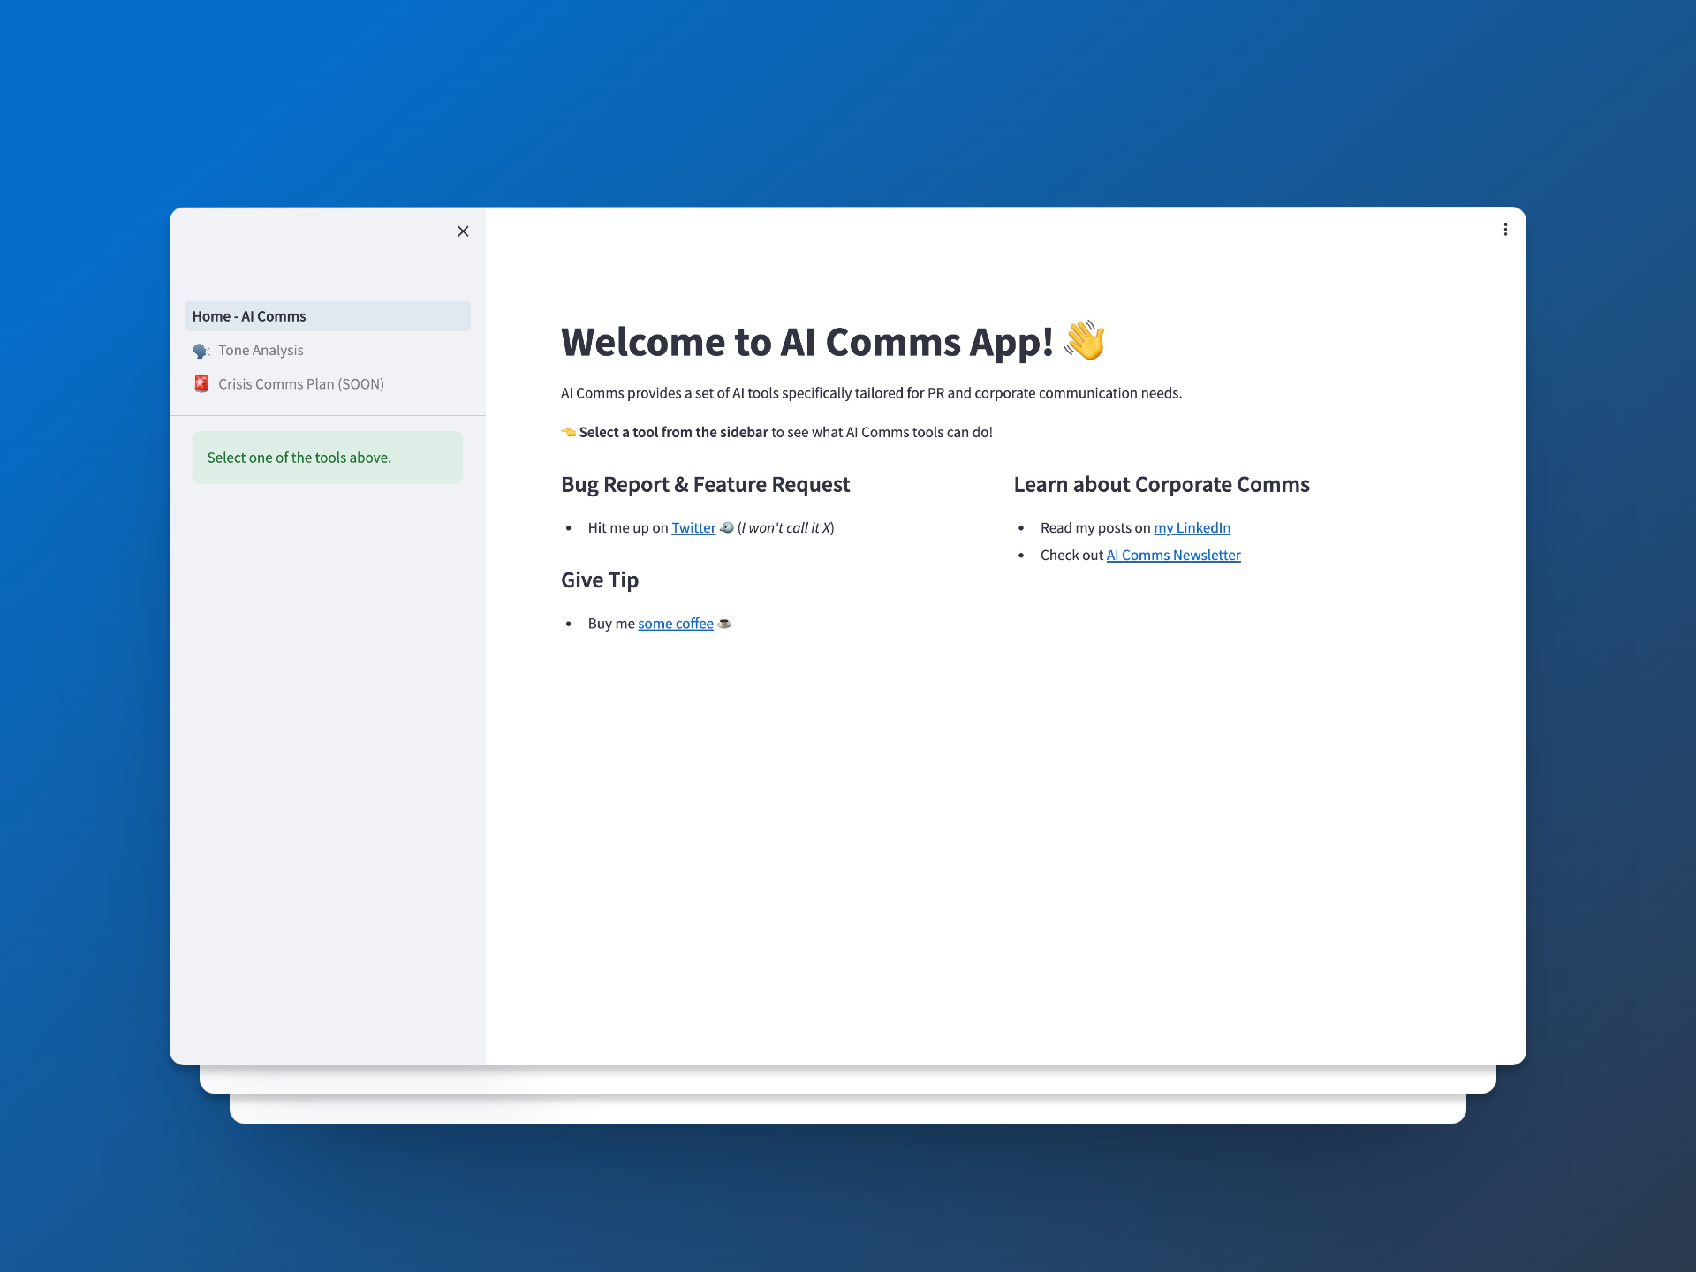Viewport: 1696px width, 1272px height.
Task: Click the bird emoji next to the Twitter link
Action: click(x=727, y=527)
